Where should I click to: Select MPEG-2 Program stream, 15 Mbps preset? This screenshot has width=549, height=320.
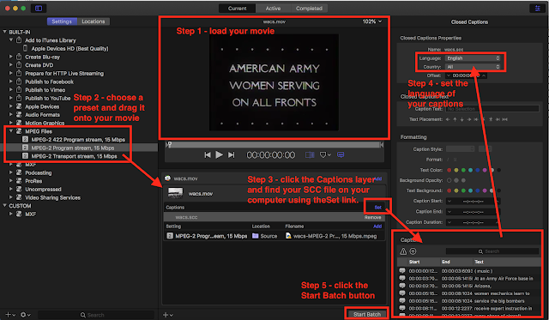click(73, 148)
